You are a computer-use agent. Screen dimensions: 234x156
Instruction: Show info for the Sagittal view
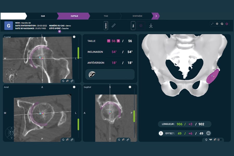pyautogui.click(x=130, y=87)
